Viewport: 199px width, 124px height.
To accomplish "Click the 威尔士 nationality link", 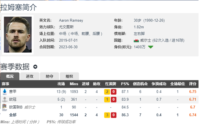I will 146,41.
